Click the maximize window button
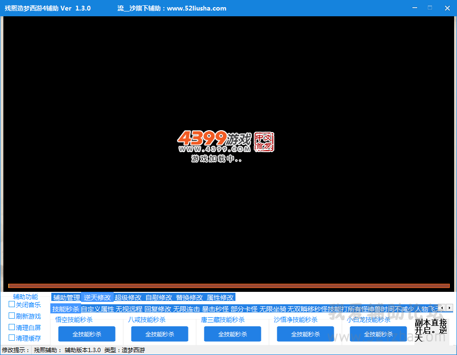Viewport: 457px width, 355px height. (430, 8)
